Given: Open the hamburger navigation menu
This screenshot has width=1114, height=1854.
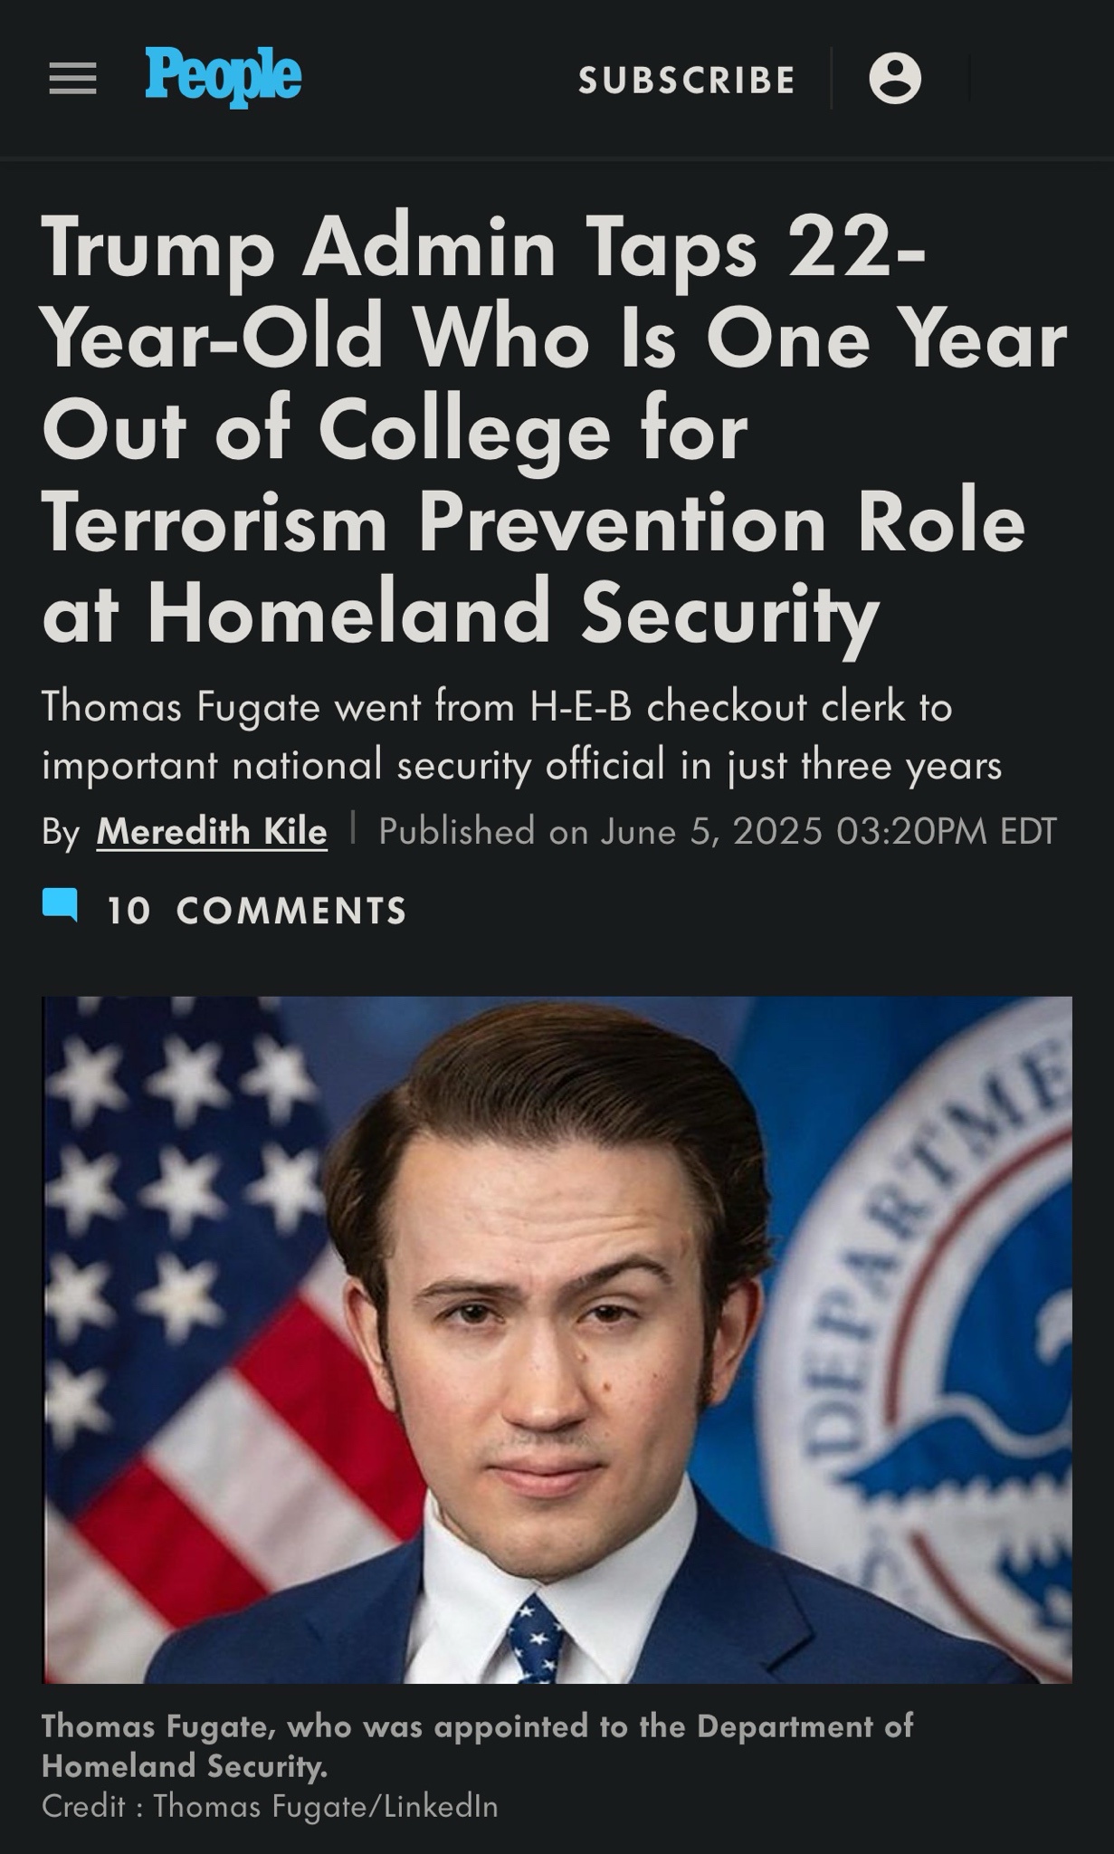Looking at the screenshot, I should click(x=72, y=80).
